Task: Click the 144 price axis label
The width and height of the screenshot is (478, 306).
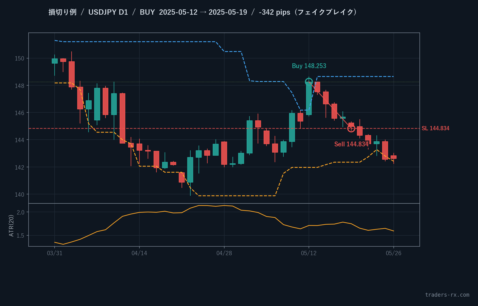Action: pyautogui.click(x=20, y=140)
